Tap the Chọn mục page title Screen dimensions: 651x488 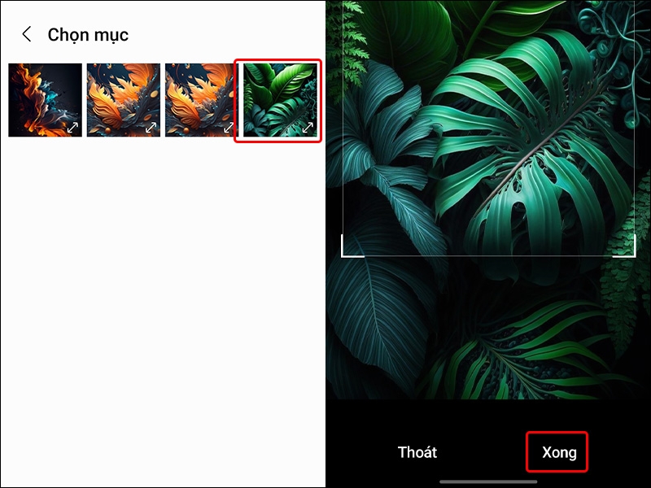(x=88, y=35)
